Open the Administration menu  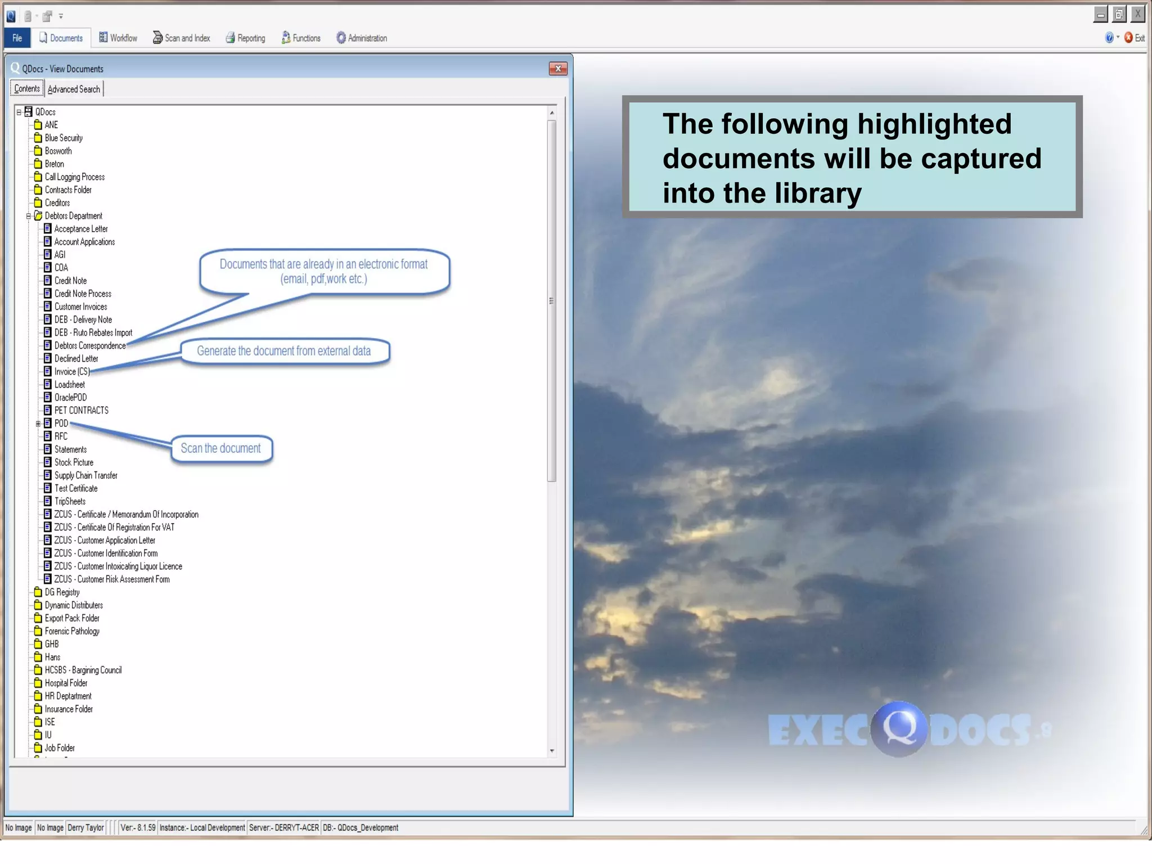pyautogui.click(x=362, y=38)
